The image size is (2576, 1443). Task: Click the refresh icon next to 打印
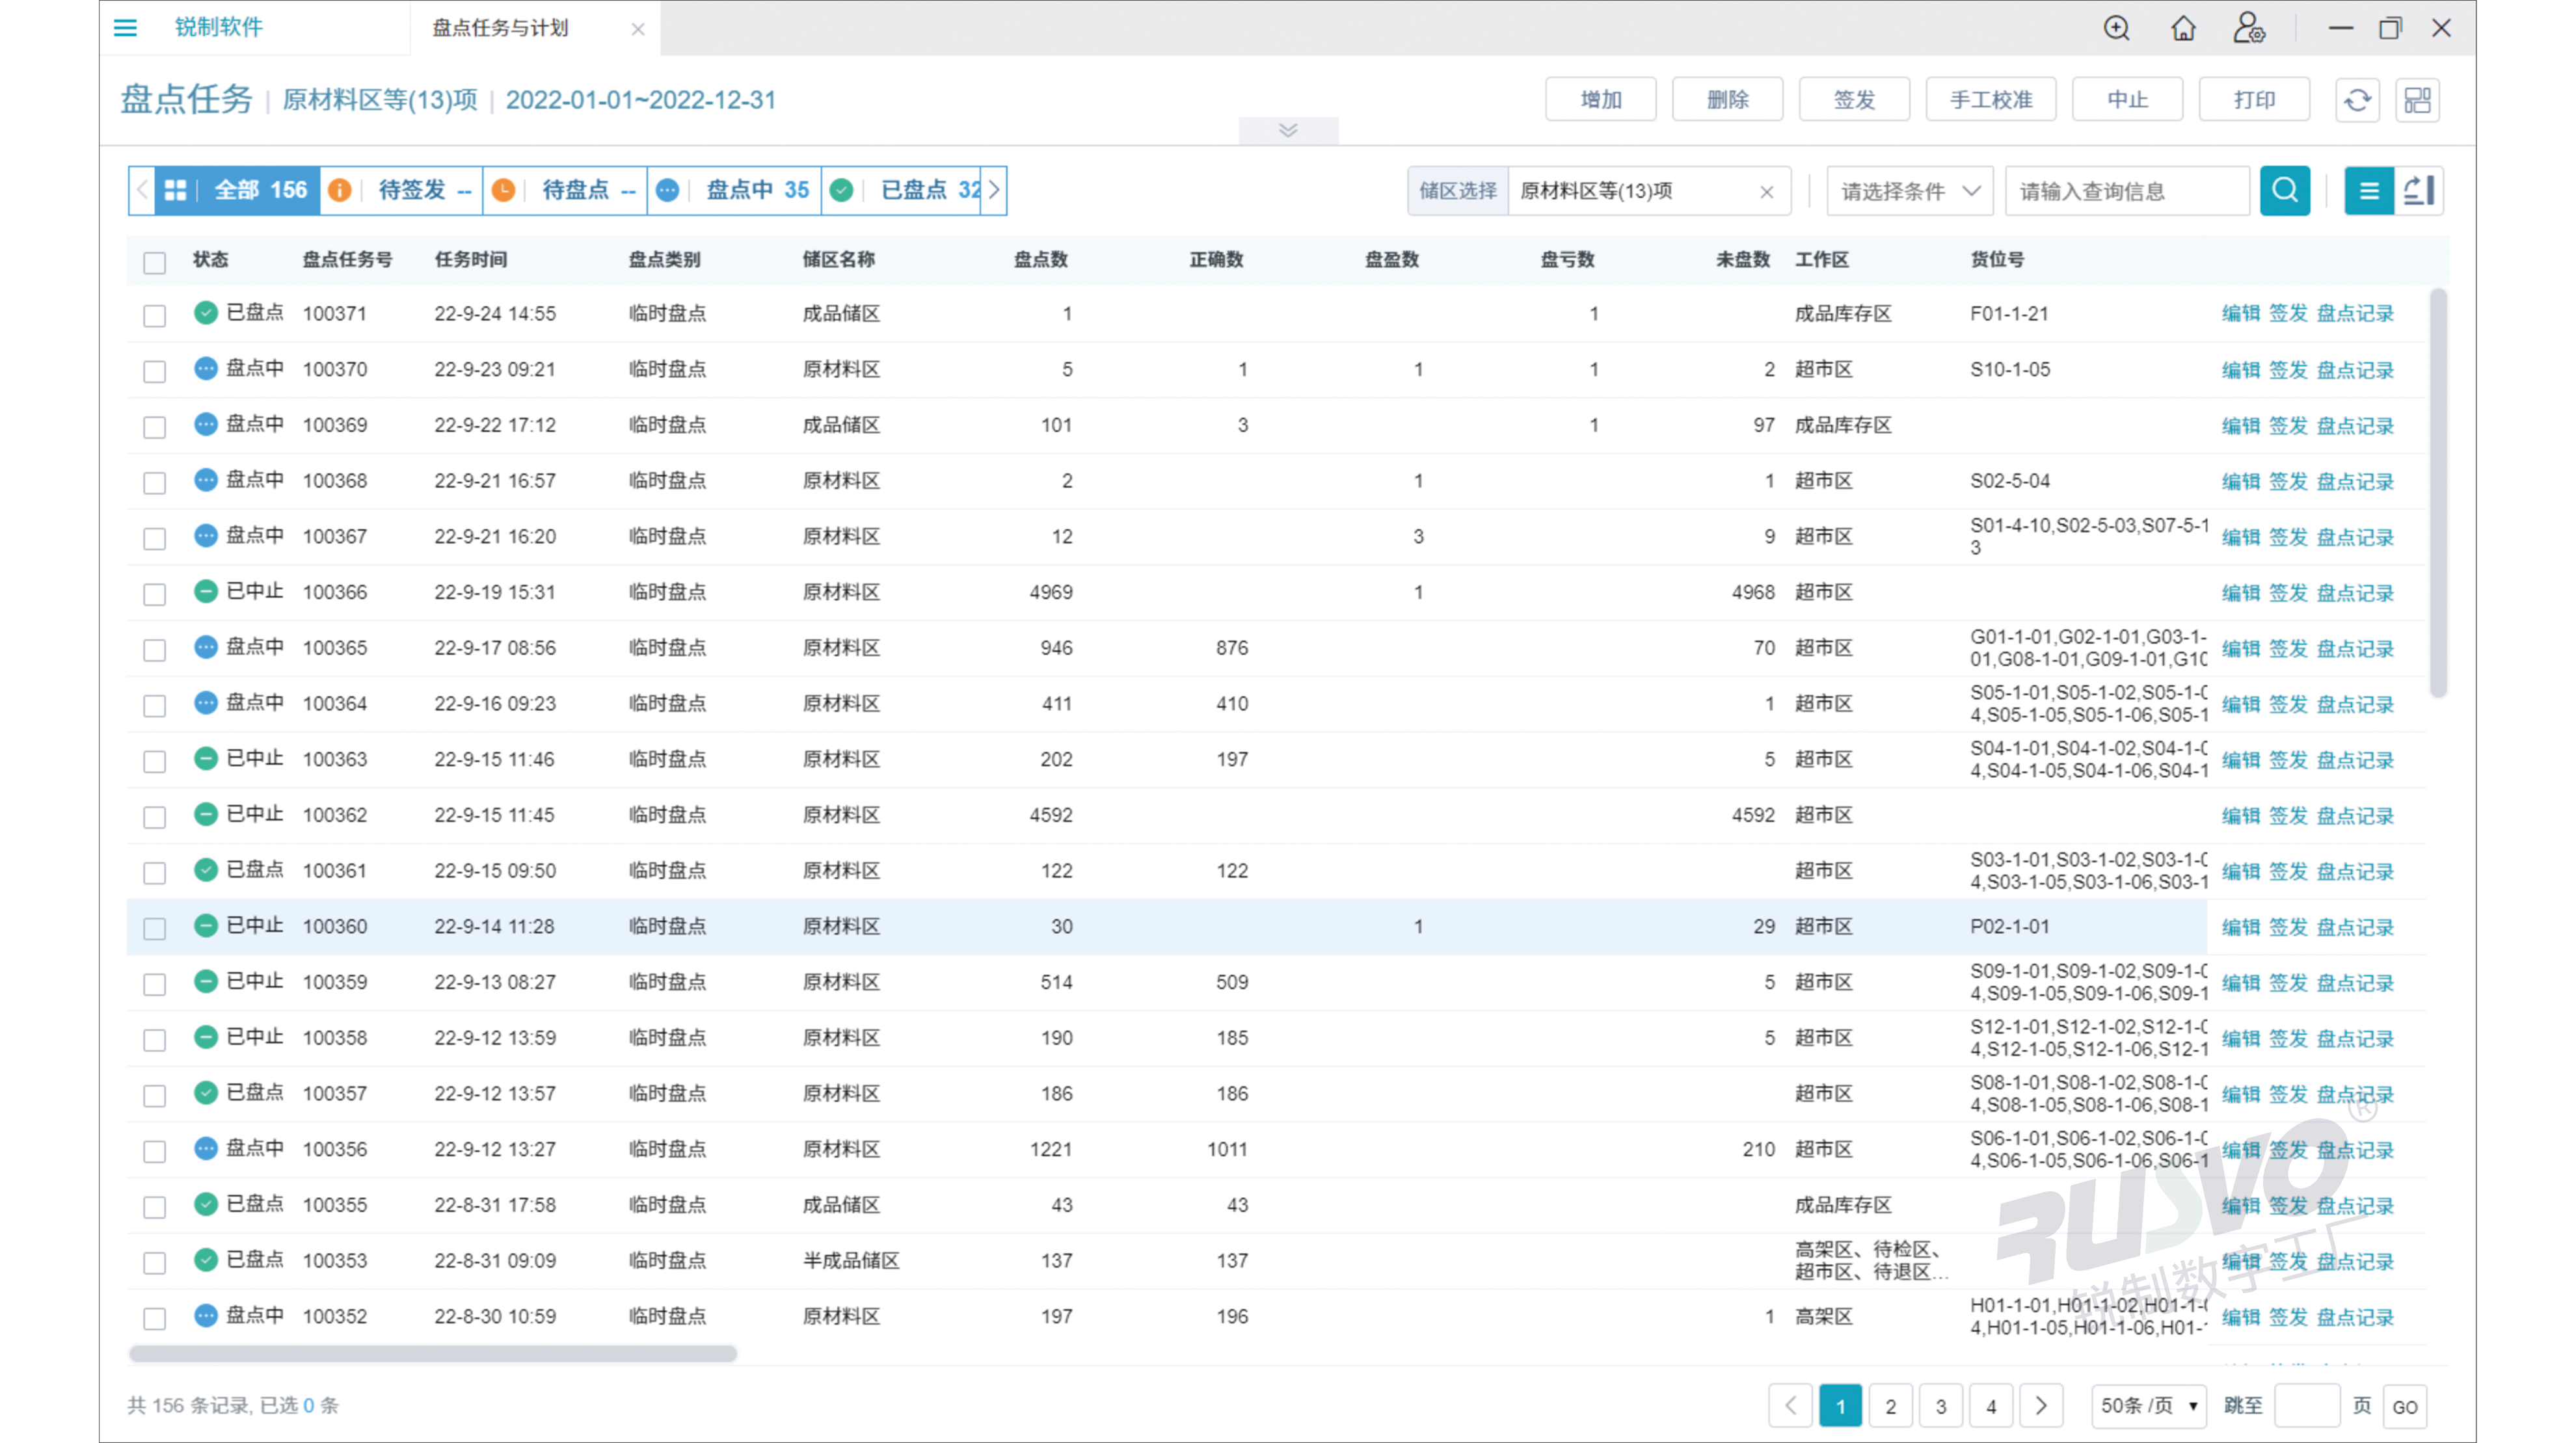(x=2357, y=100)
